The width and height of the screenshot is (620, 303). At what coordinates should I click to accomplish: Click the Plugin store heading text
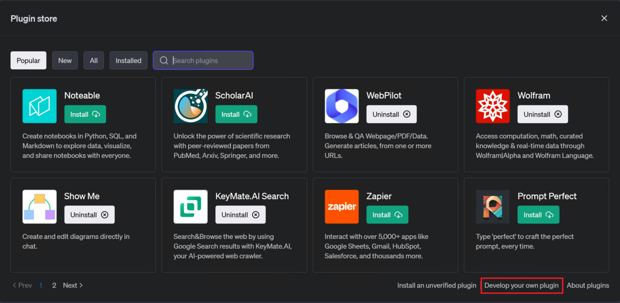34,19
